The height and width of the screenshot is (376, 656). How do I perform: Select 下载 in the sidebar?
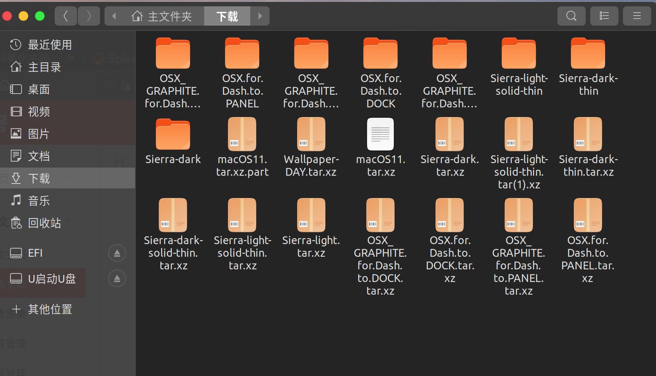click(x=67, y=178)
